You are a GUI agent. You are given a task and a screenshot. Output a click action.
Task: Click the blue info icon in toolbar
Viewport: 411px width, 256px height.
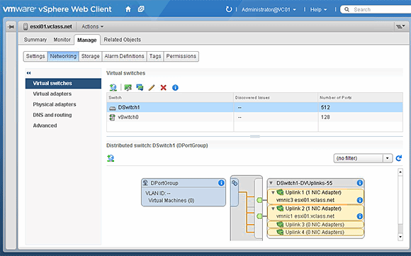(175, 88)
